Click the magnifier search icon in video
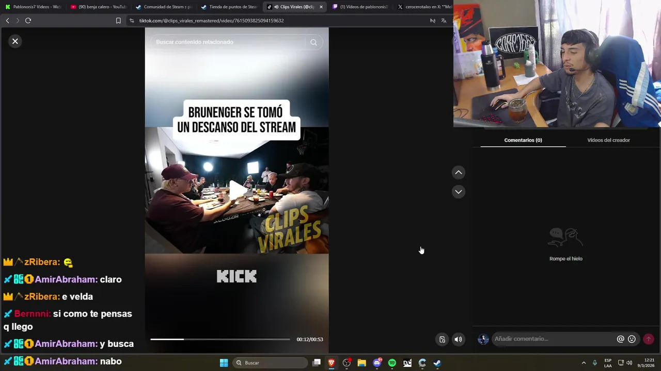The width and height of the screenshot is (661, 371). pos(313,42)
